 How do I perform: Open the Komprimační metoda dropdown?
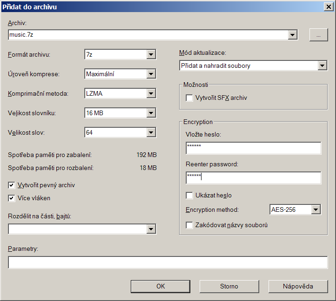[151, 93]
